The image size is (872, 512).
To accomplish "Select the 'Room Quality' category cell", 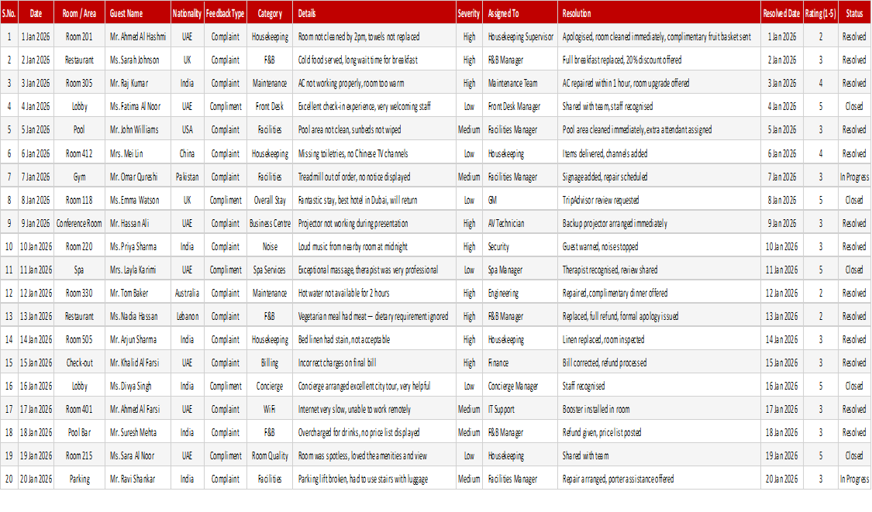I will click(x=270, y=456).
